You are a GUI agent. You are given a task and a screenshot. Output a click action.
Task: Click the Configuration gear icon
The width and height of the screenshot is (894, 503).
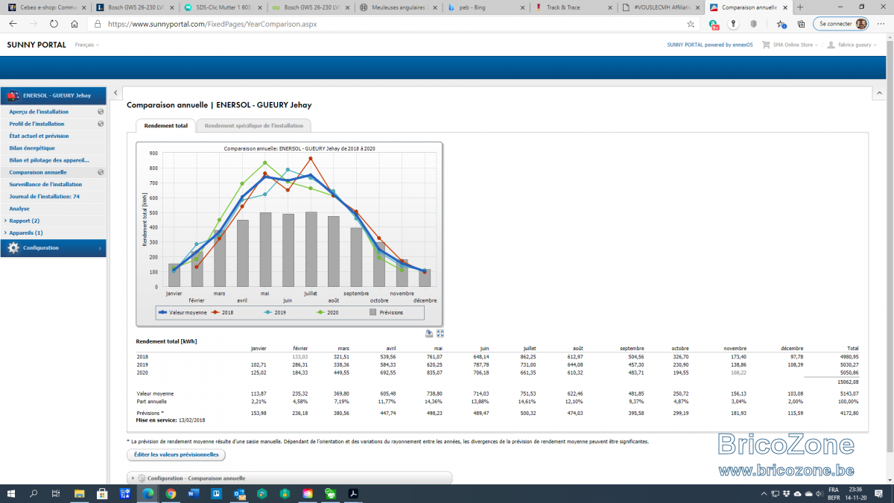[x=13, y=247]
